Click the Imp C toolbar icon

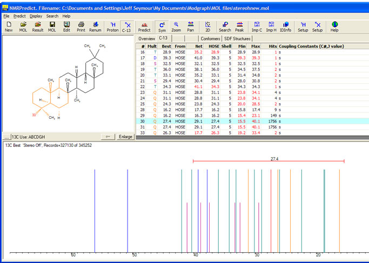click(x=257, y=26)
